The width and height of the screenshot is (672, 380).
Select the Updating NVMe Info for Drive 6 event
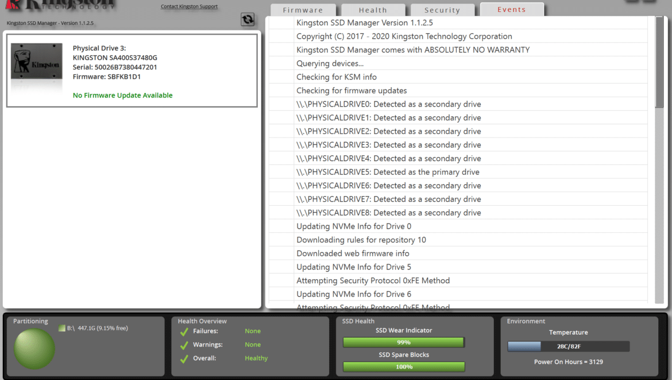[x=458, y=294]
